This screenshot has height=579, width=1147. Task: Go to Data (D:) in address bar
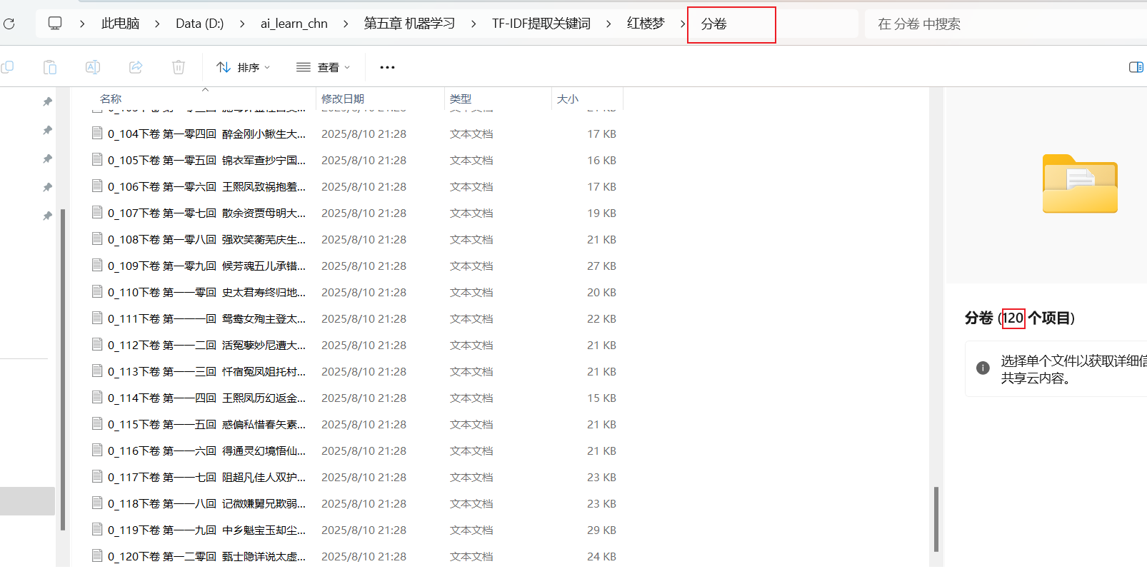click(200, 24)
